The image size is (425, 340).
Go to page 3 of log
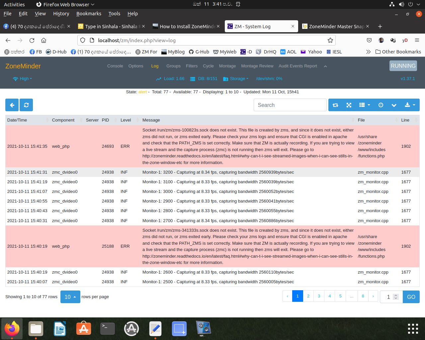point(319,296)
